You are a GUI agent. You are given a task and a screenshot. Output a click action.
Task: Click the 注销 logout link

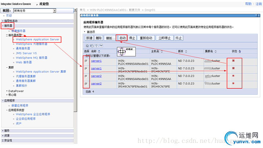point(258,4)
